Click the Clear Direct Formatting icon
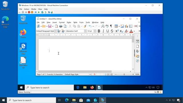Viewport: 183px width, 103px height. 126,31
